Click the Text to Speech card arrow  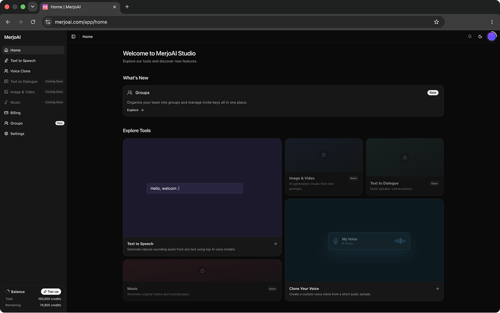coord(275,244)
